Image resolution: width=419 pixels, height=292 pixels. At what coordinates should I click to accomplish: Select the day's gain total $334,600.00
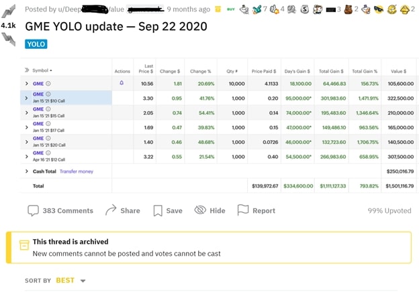point(298,186)
